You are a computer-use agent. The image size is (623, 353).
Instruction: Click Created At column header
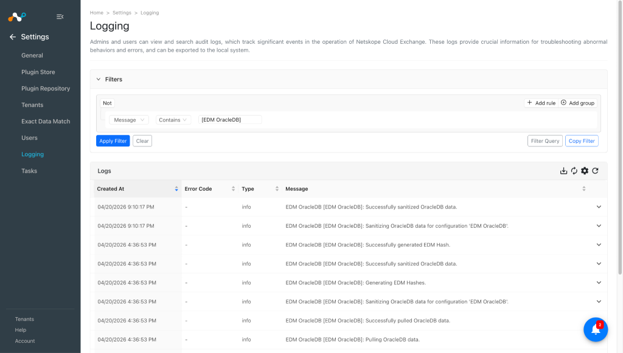(111, 189)
